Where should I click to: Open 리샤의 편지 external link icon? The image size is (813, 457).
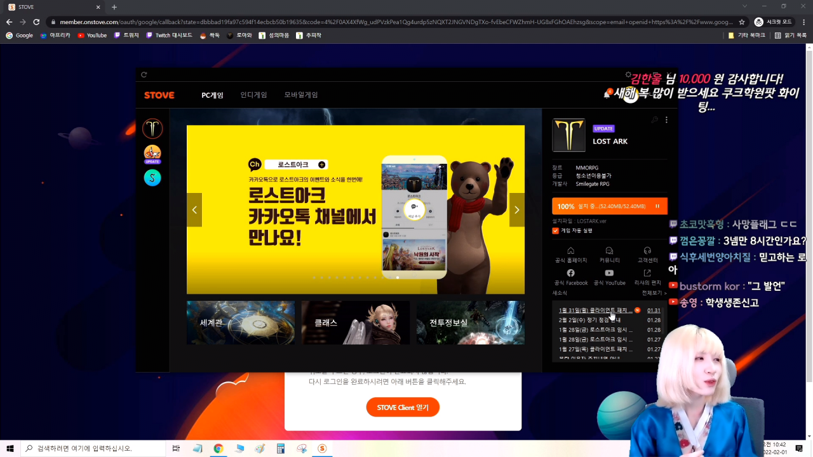click(x=647, y=273)
